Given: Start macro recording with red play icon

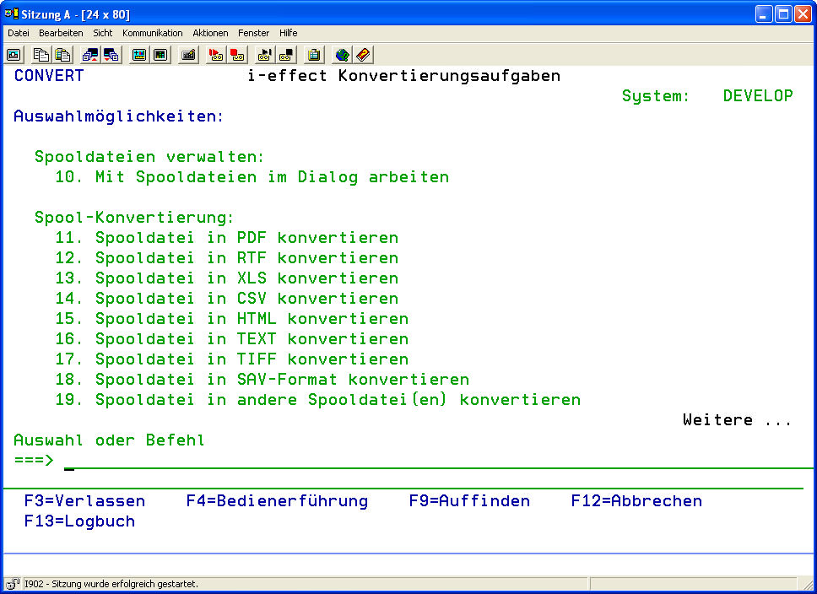Looking at the screenshot, I should point(216,55).
